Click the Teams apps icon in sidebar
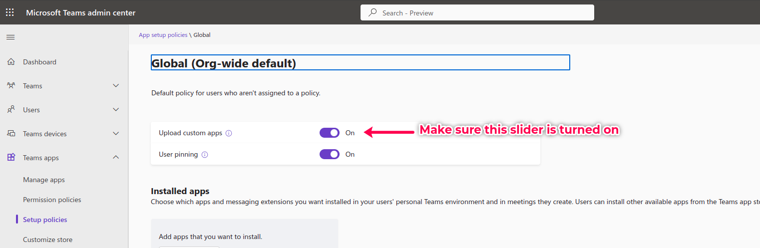 tap(11, 158)
